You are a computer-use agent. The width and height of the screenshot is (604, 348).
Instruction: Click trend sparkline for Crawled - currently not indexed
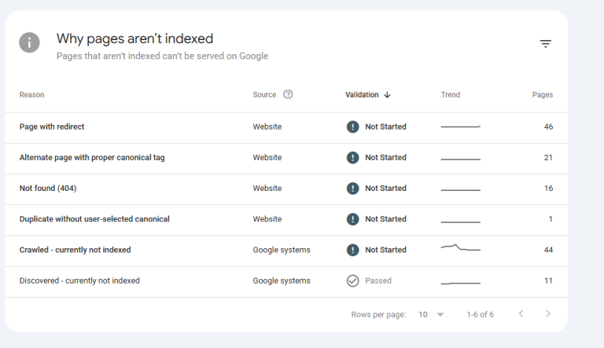click(461, 247)
